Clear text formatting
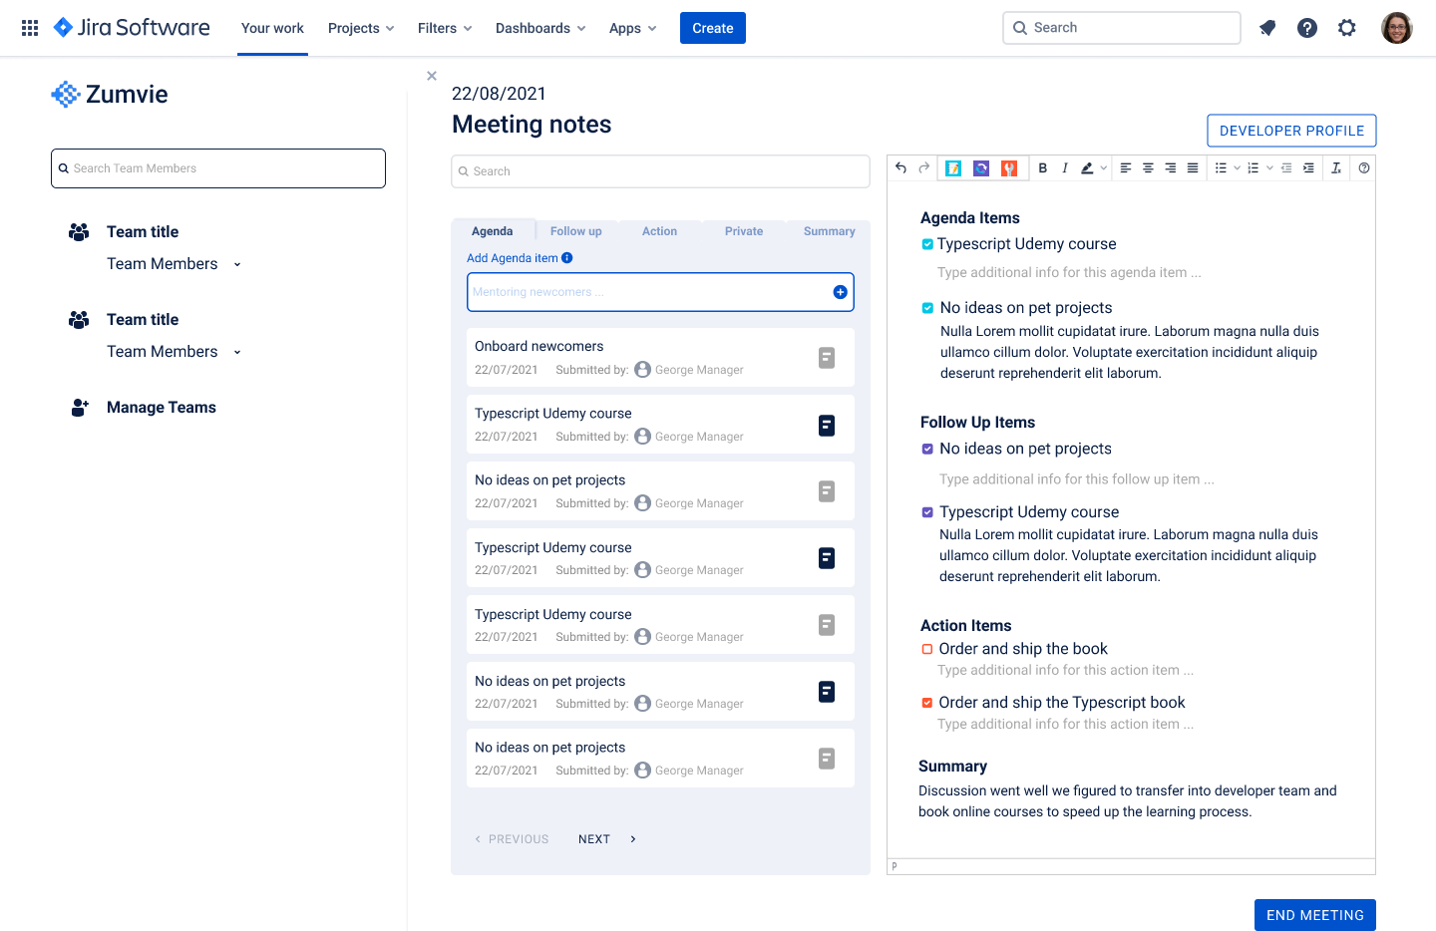Screen dimensions: 1436x931 coord(1336,167)
